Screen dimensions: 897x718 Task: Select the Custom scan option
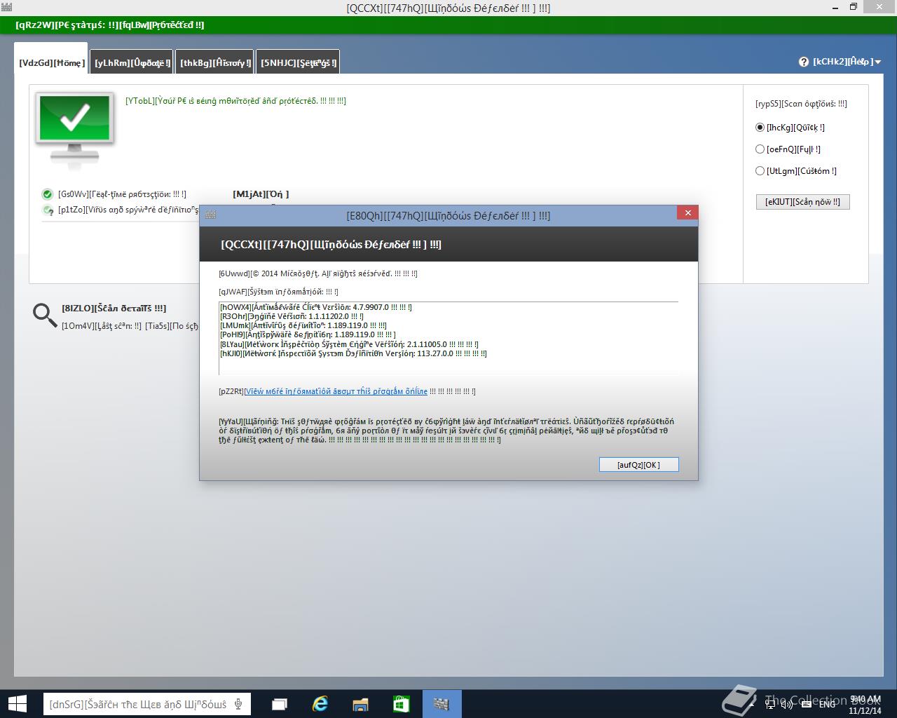(x=760, y=171)
